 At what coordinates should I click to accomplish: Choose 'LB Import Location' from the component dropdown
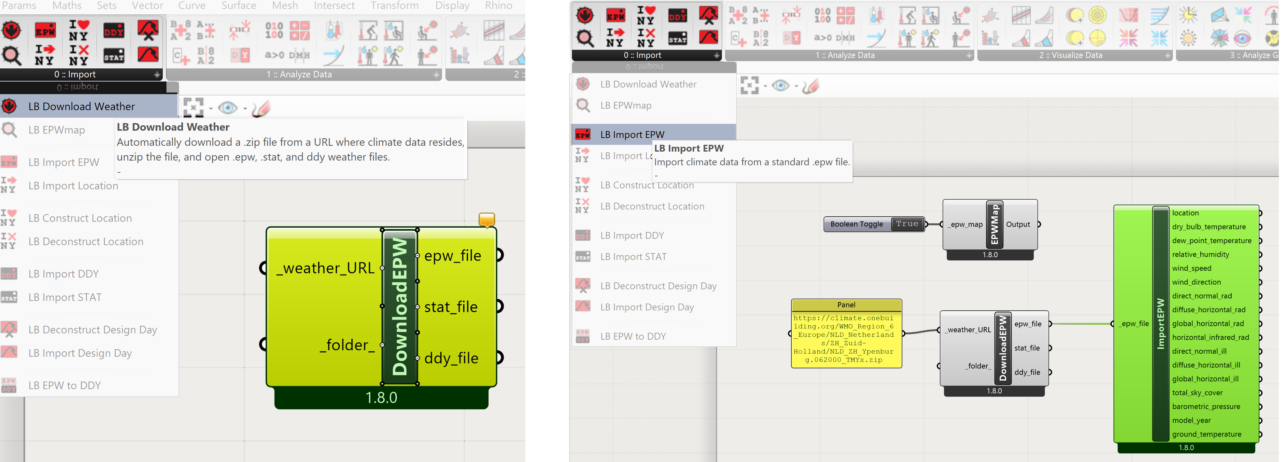(x=73, y=185)
